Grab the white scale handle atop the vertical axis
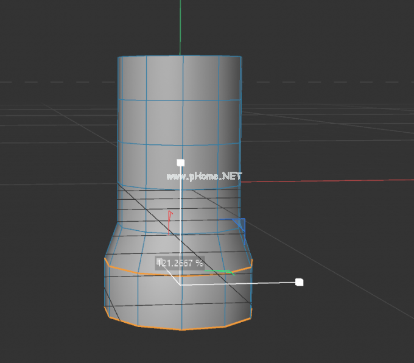Image resolution: width=414 pixels, height=363 pixels. click(180, 163)
